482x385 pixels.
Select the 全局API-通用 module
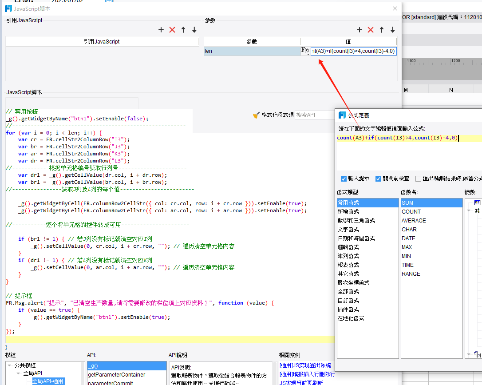pos(47,381)
